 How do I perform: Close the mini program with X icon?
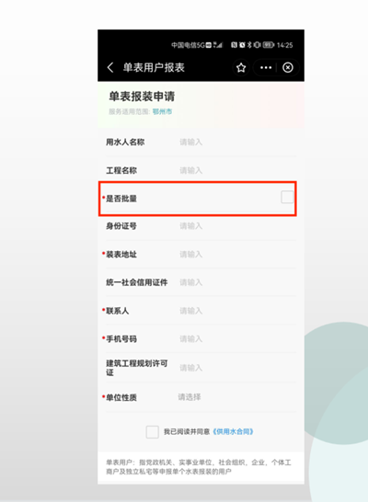coord(288,67)
